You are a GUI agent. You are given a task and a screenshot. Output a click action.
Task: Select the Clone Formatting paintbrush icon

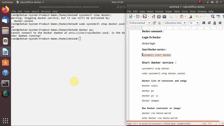click(x=190, y=16)
